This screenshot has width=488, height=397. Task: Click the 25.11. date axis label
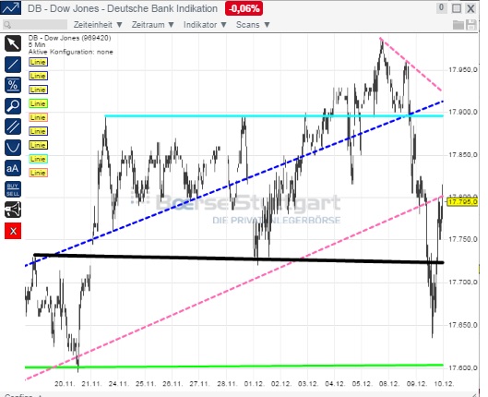point(146,383)
